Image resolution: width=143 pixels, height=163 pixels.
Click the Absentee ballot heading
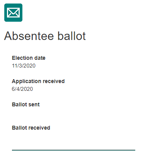45,36
